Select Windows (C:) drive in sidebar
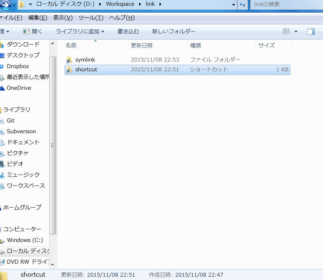Viewport: 323px width, 280px height. pos(25,240)
